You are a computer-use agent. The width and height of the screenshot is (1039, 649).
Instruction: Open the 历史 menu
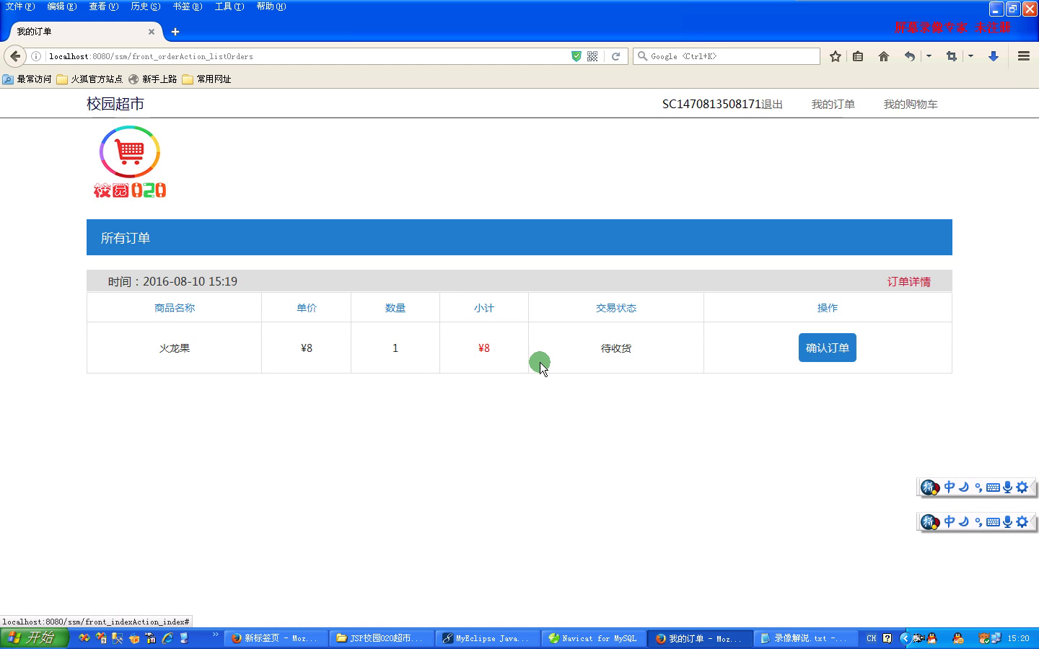146,6
